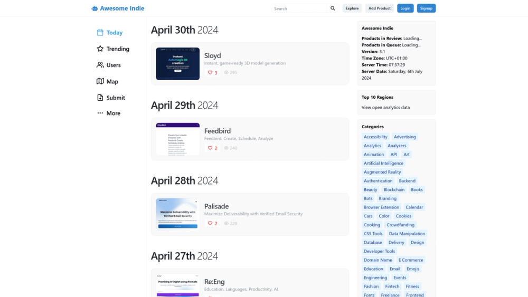Screen dimensions: 528x297
Task: Select the Blockchain category tag
Action: [x=394, y=189]
